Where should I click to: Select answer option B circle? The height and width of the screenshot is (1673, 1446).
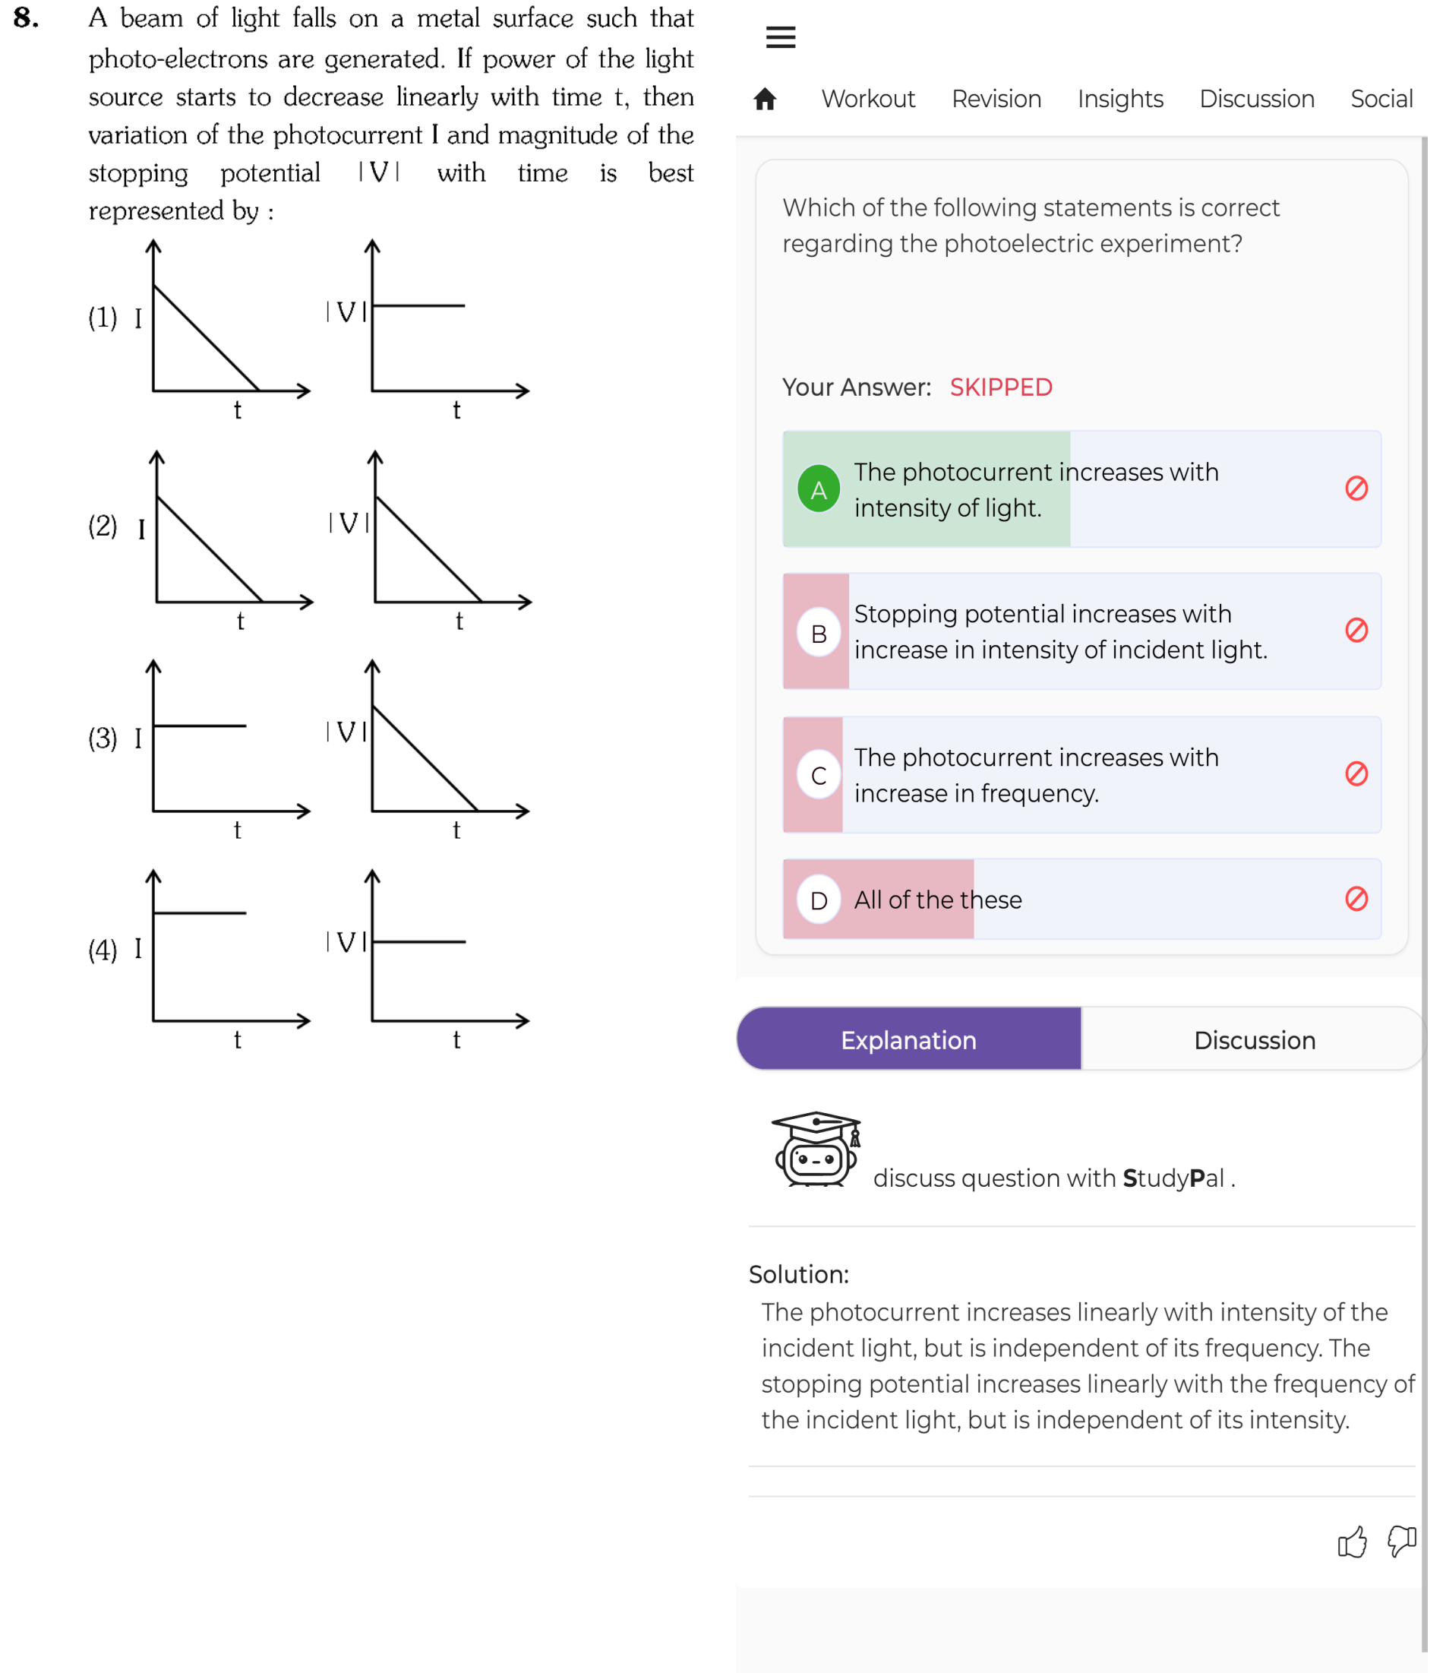[819, 632]
